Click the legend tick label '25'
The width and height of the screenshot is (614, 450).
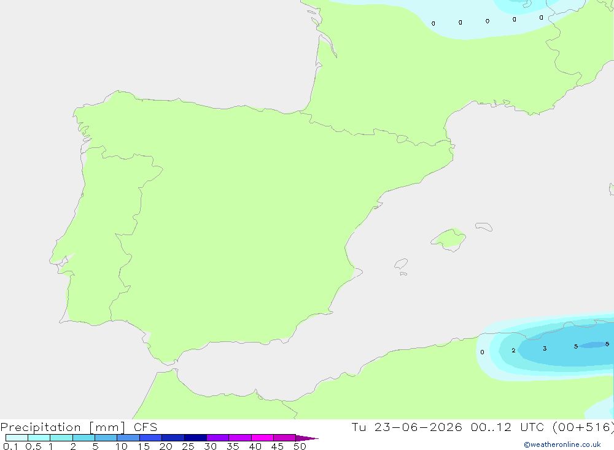[188, 446]
